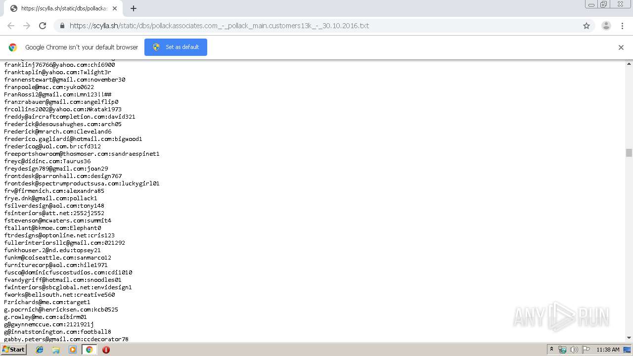
Task: Open the red circular taskbar app icon
Action: 106,350
